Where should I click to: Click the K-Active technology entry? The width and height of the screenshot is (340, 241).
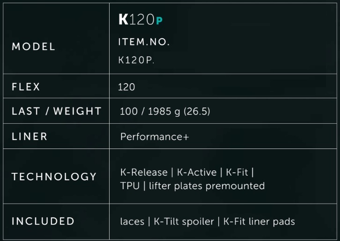click(x=197, y=172)
